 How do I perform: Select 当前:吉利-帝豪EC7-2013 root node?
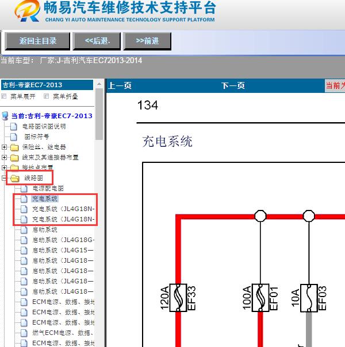[52, 116]
